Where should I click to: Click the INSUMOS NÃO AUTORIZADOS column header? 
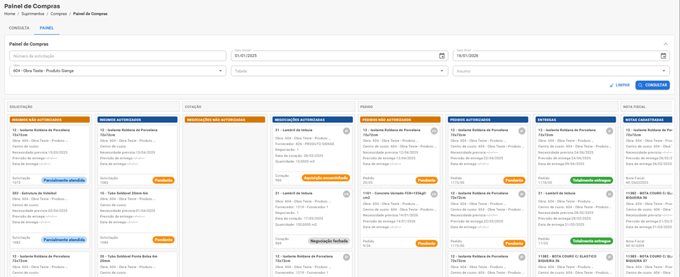49,119
